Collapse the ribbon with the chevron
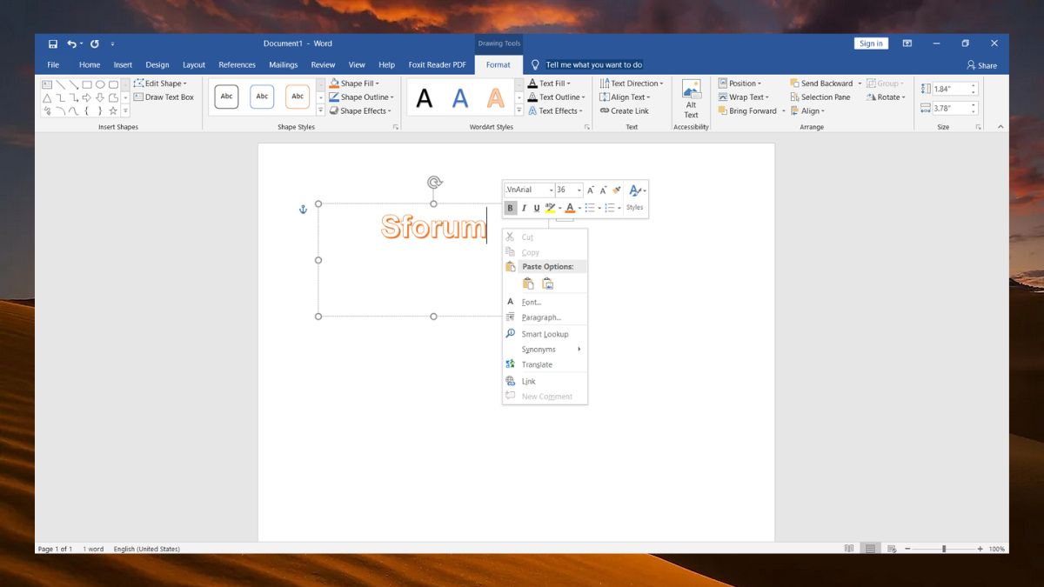 pyautogui.click(x=1000, y=127)
